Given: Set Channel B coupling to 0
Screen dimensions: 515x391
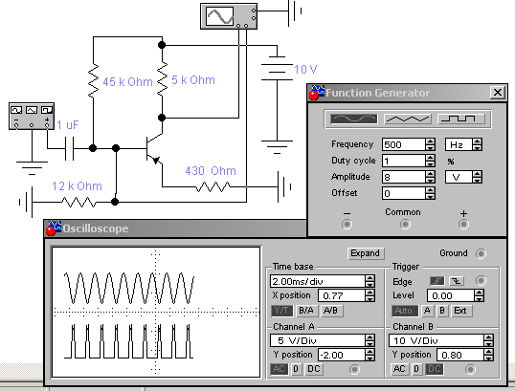Looking at the screenshot, I should [416, 369].
